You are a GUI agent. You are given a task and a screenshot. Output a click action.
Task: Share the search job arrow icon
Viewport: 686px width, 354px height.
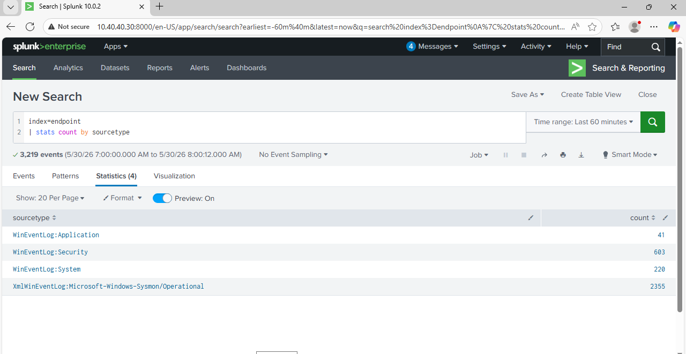545,155
